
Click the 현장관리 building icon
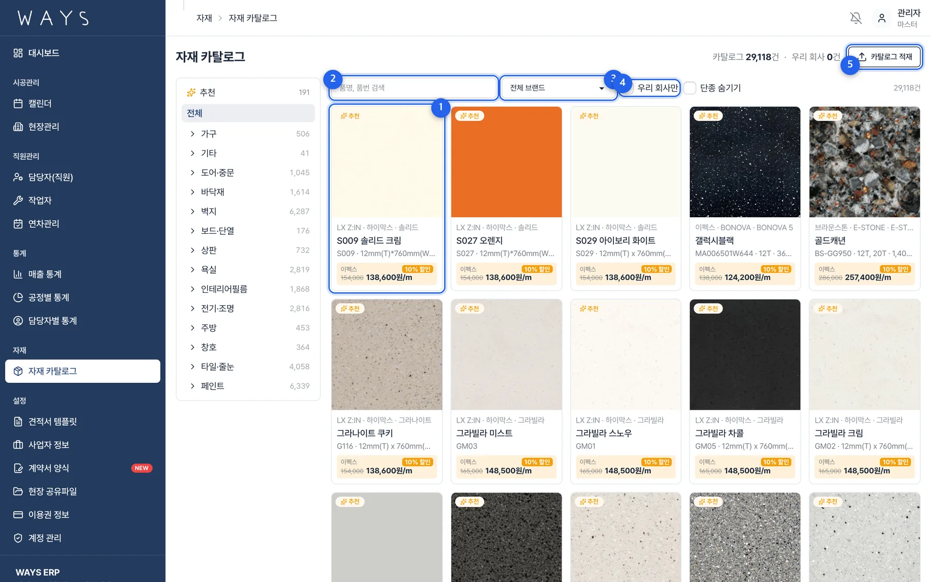(18, 127)
